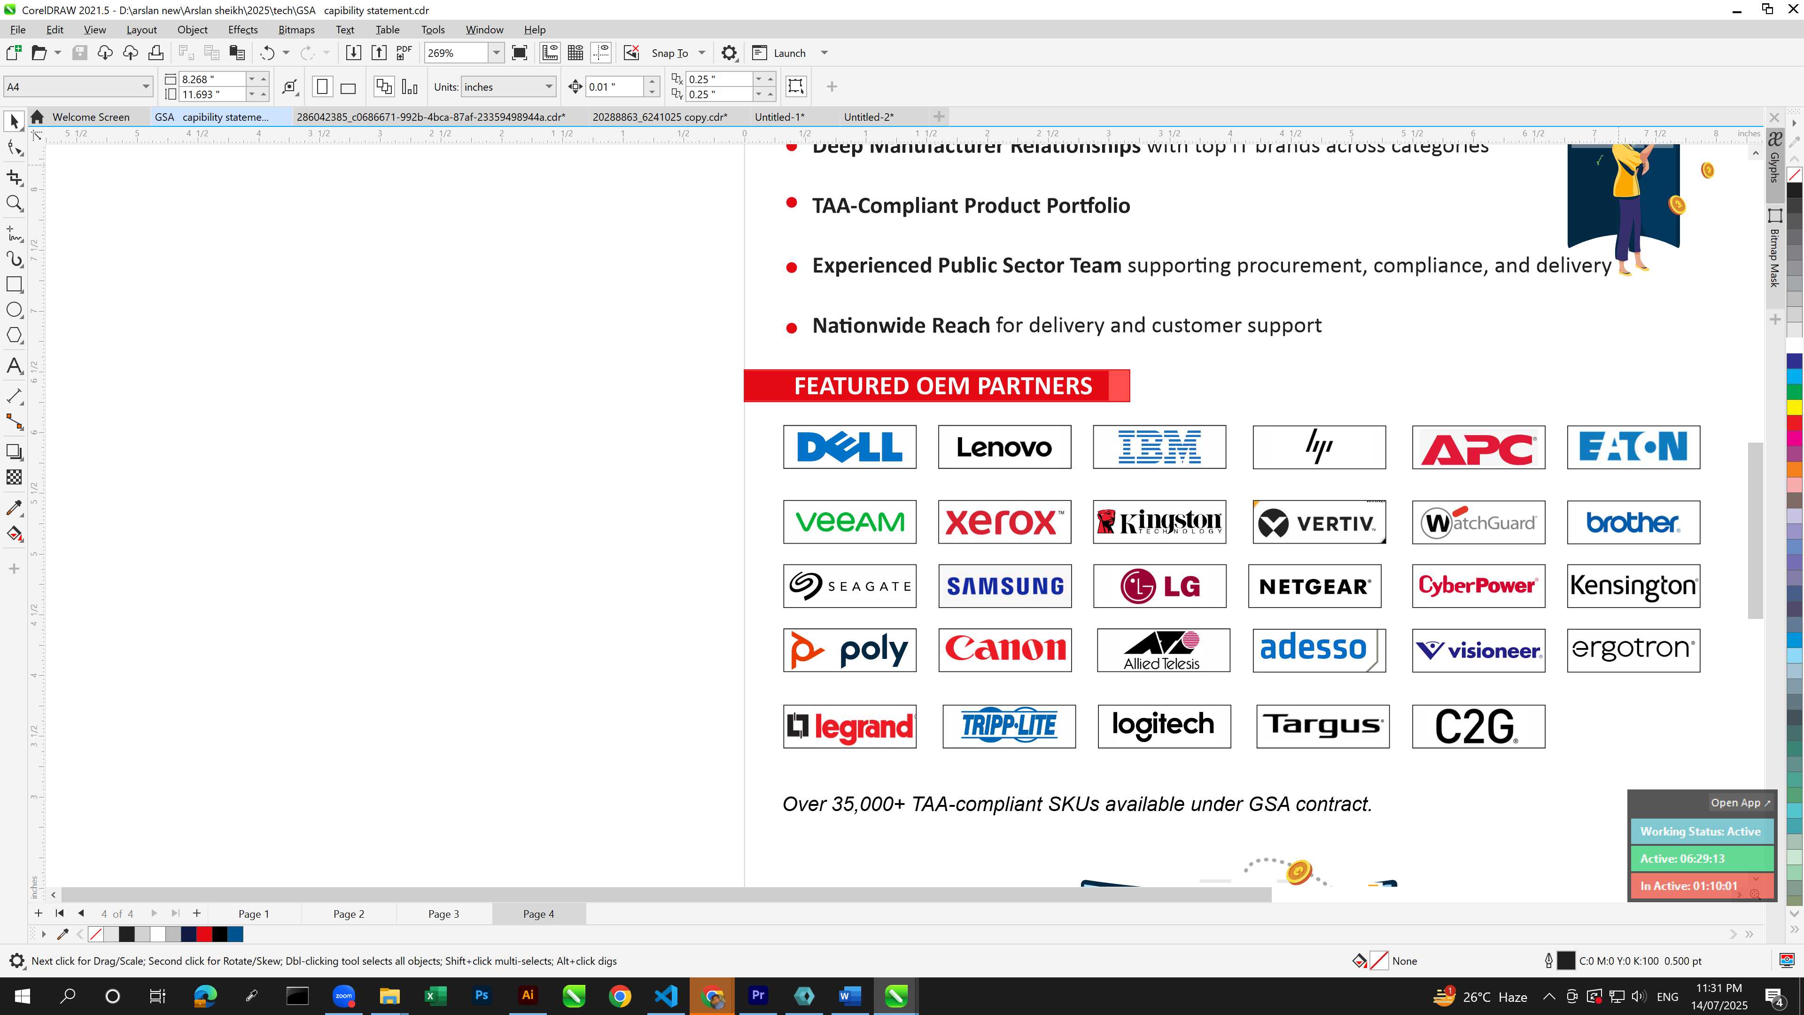Select the Interactive Fill tool
Viewport: 1804px width, 1015px height.
(14, 534)
